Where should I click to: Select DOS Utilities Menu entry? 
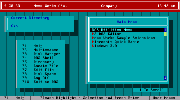pyautogui.click(x=127, y=30)
